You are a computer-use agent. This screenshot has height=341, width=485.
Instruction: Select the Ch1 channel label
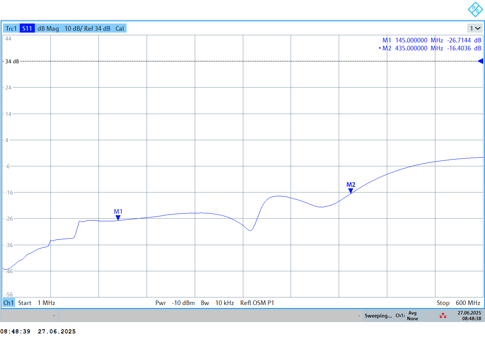click(8, 303)
